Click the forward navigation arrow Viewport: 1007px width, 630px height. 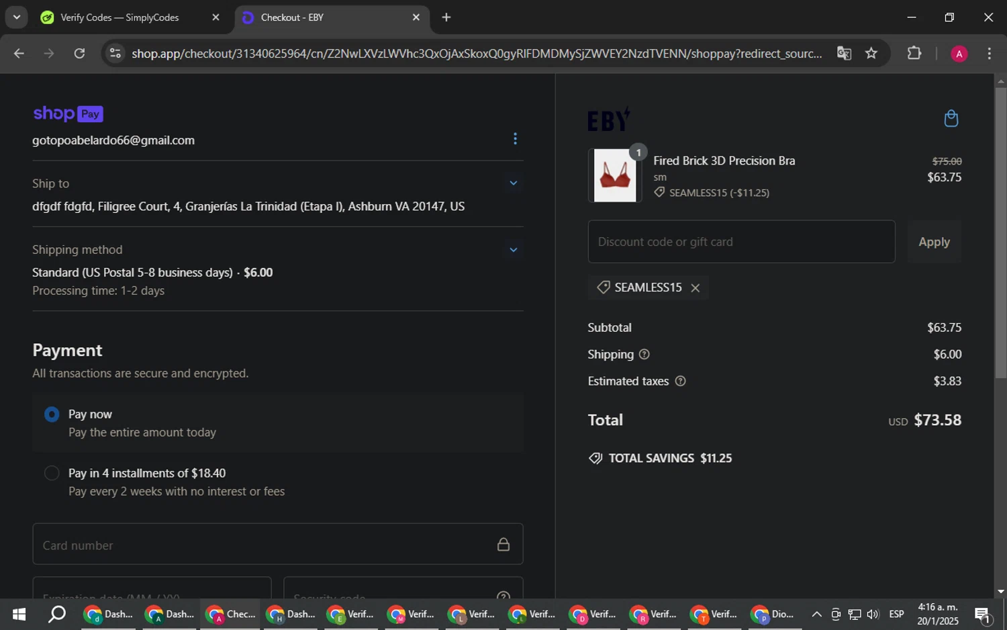49,53
